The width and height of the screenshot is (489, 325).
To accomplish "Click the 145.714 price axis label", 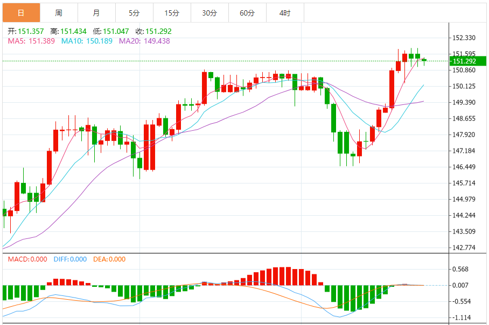I will tap(464, 183).
